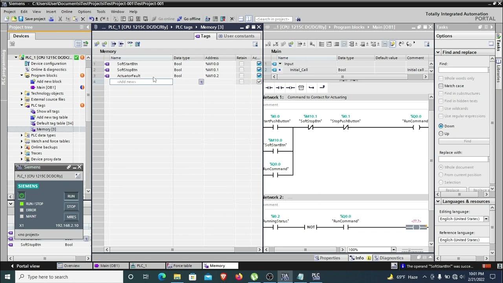Enable the Match case checkbox
The height and width of the screenshot is (283, 503).
pos(441,86)
